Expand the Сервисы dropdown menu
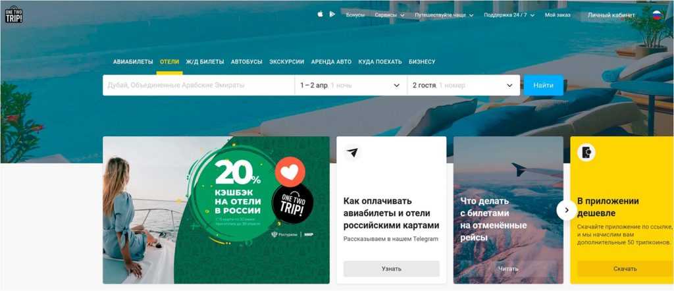 (390, 15)
